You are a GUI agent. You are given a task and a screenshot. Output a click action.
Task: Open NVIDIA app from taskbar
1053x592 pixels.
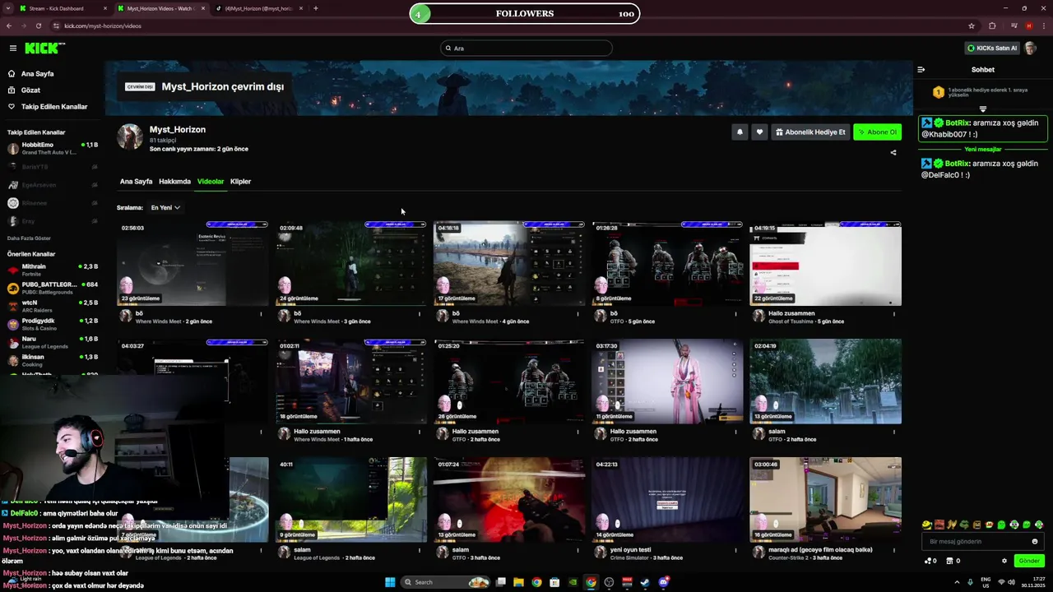coord(573,582)
